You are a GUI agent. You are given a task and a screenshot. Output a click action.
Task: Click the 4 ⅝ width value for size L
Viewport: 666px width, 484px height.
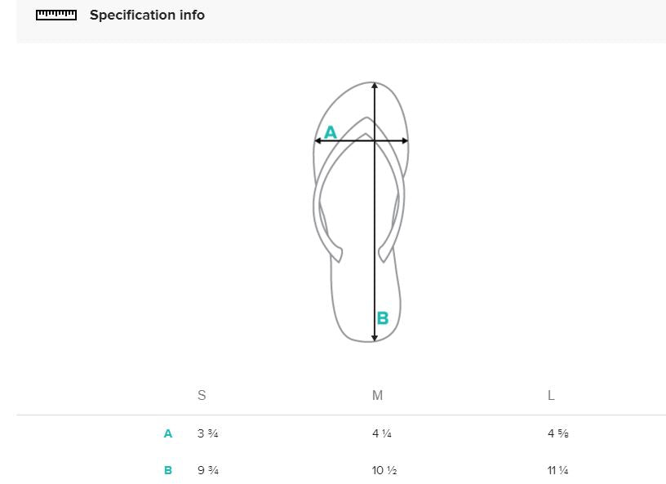point(557,433)
